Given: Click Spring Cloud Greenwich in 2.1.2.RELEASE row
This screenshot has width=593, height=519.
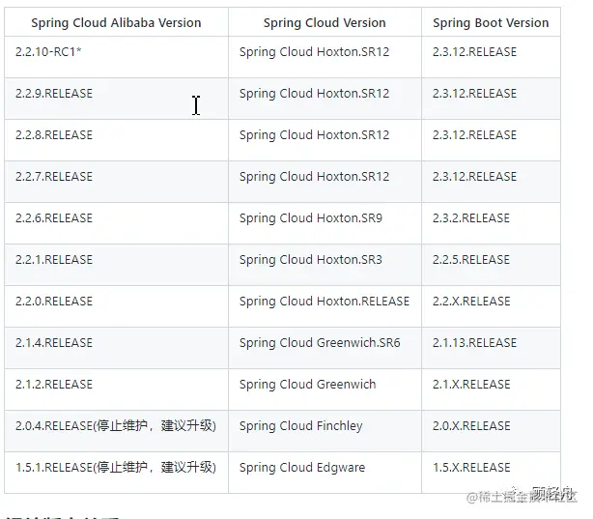Looking at the screenshot, I should tap(325, 389).
